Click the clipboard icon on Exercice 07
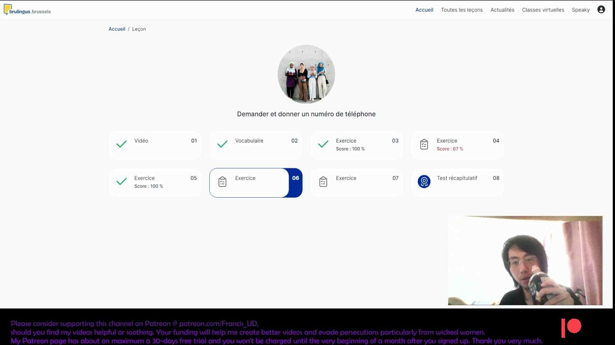 click(x=323, y=181)
